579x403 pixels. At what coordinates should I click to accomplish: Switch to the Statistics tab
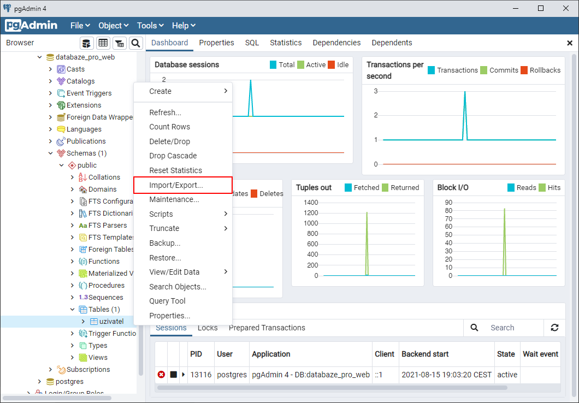286,43
